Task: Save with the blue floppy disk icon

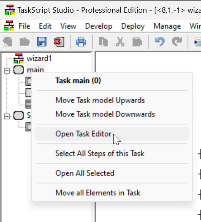Action: click(x=42, y=42)
